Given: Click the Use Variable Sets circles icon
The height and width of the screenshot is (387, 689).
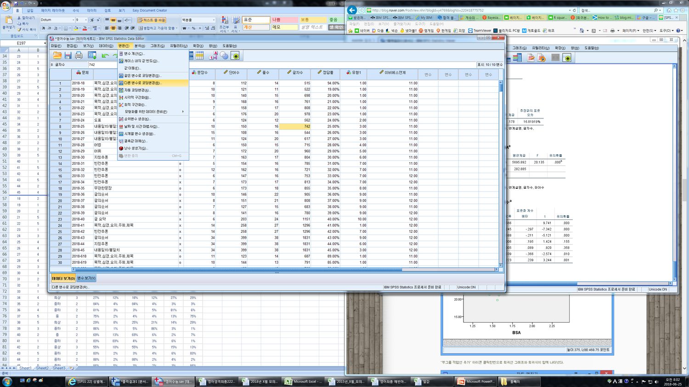Looking at the screenshot, I should coord(224,56).
